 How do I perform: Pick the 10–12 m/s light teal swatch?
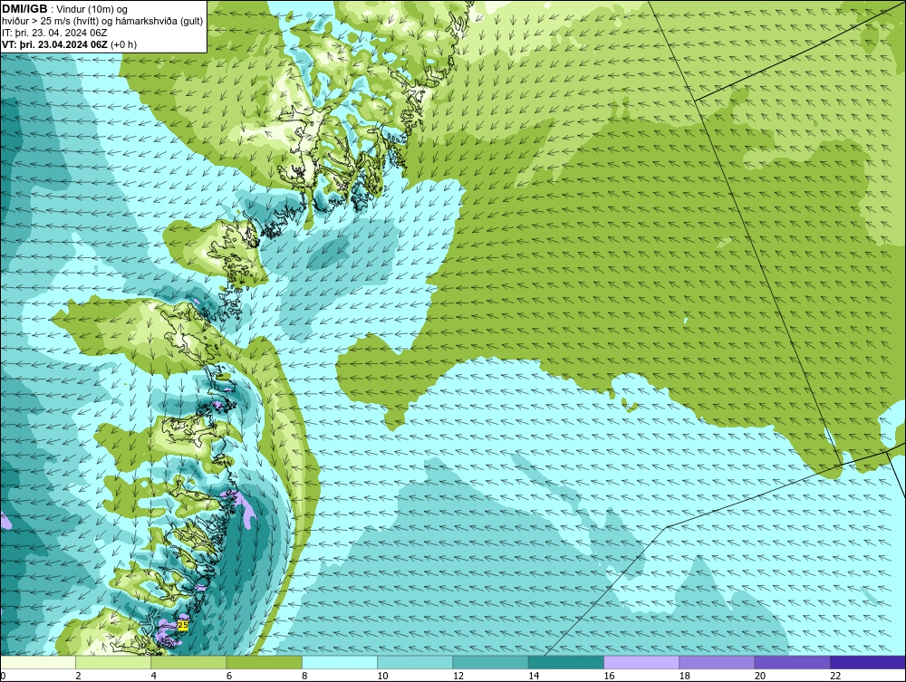[x=415, y=662]
